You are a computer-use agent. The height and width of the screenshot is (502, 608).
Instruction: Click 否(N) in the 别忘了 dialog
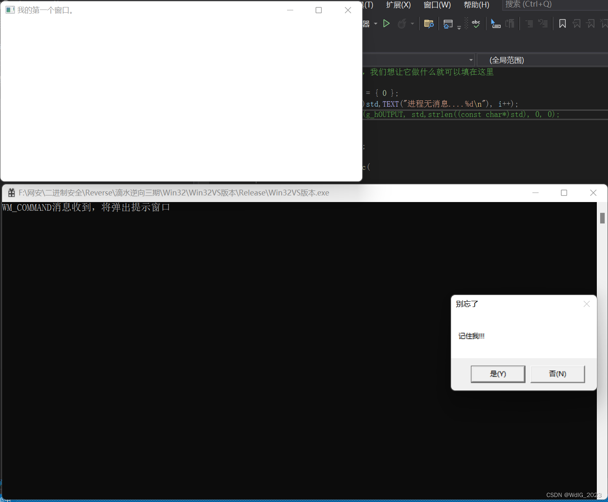pos(557,374)
